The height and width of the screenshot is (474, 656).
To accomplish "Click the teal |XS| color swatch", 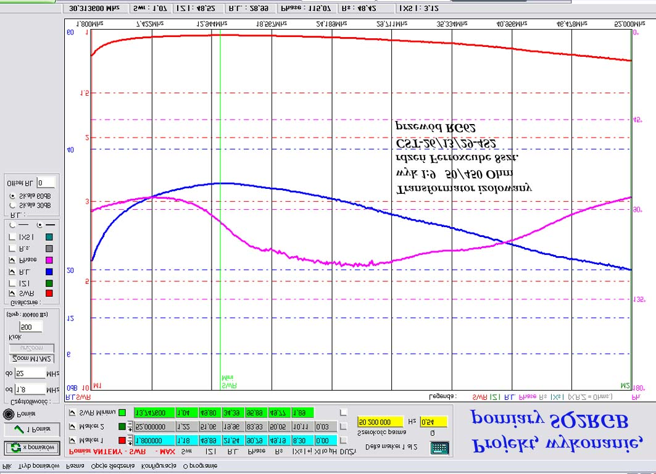I will 49,237.
